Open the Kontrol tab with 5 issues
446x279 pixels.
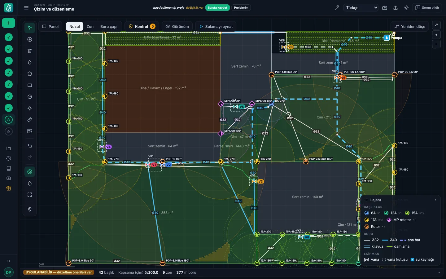pos(142,26)
